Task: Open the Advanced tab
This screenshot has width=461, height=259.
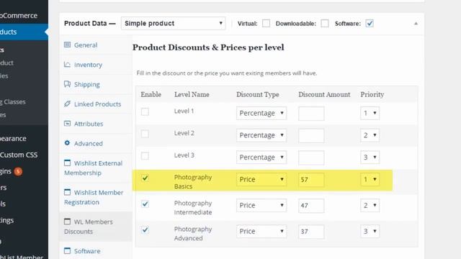Action: (96, 143)
